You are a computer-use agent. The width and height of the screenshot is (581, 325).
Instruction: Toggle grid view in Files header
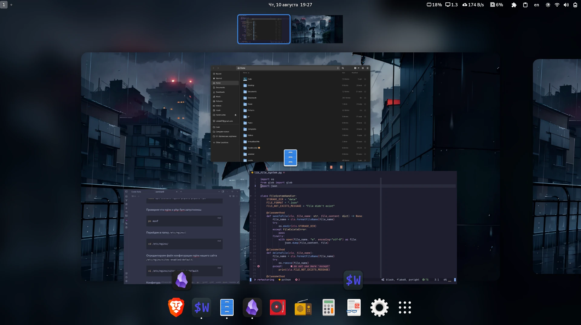pos(355,68)
